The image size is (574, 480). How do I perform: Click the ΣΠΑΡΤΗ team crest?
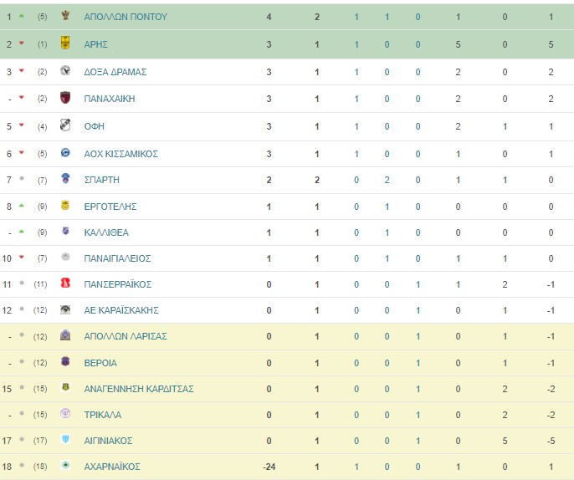[65, 179]
